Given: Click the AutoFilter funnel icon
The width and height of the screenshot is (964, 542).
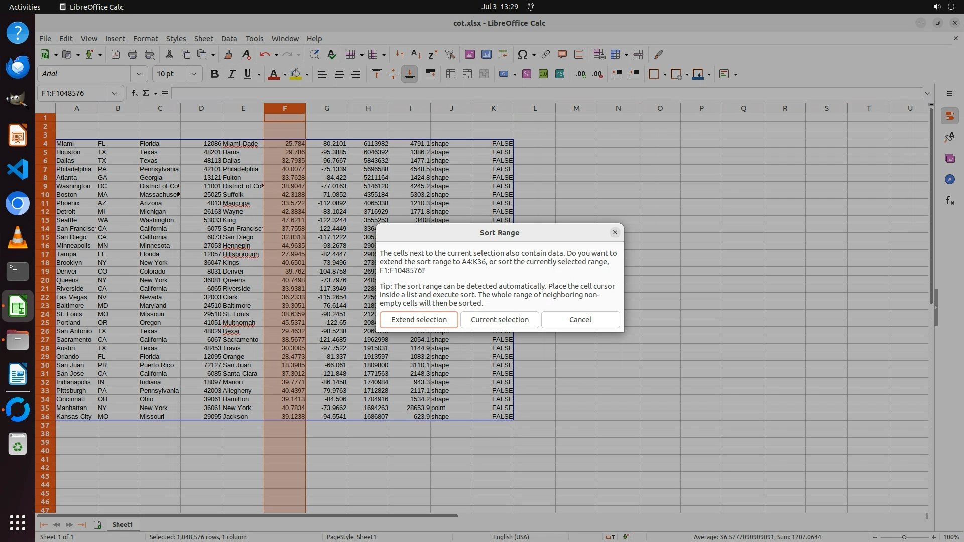Looking at the screenshot, I should point(450,54).
